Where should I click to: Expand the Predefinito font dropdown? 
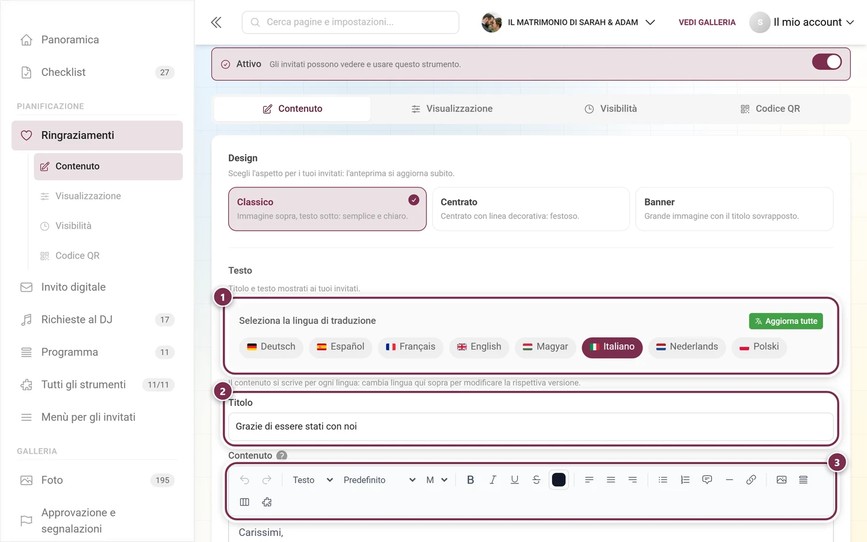tap(379, 480)
